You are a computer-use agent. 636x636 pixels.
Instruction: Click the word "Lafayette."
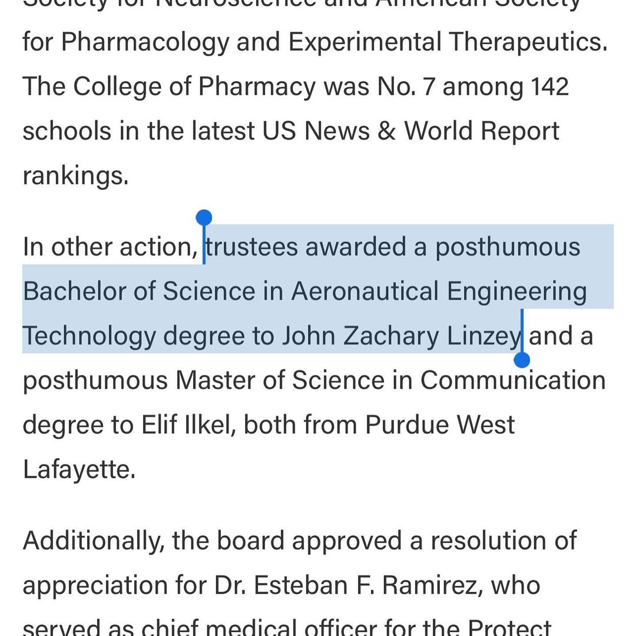(79, 470)
